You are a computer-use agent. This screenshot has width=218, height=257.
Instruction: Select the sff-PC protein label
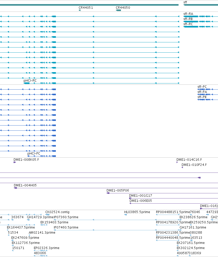pyautogui.click(x=202, y=87)
